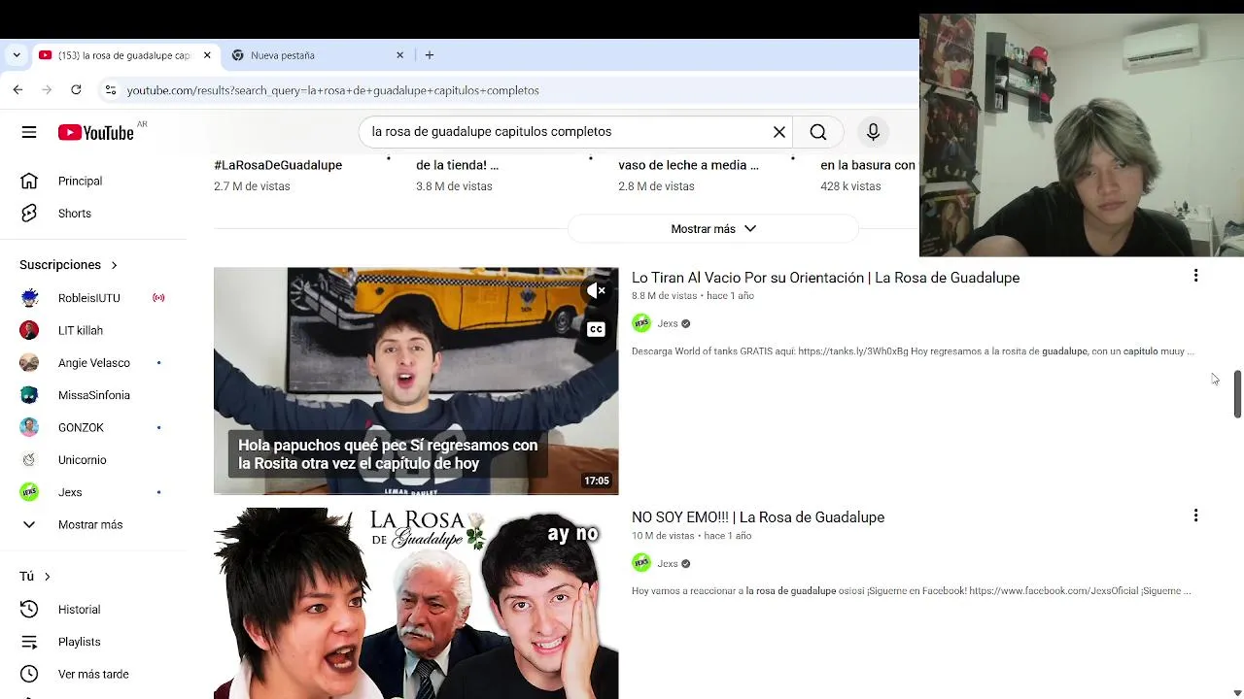This screenshot has height=699, width=1244.
Task: Open Jexs channel avatar under Lo Tiran video
Action: tap(641, 323)
